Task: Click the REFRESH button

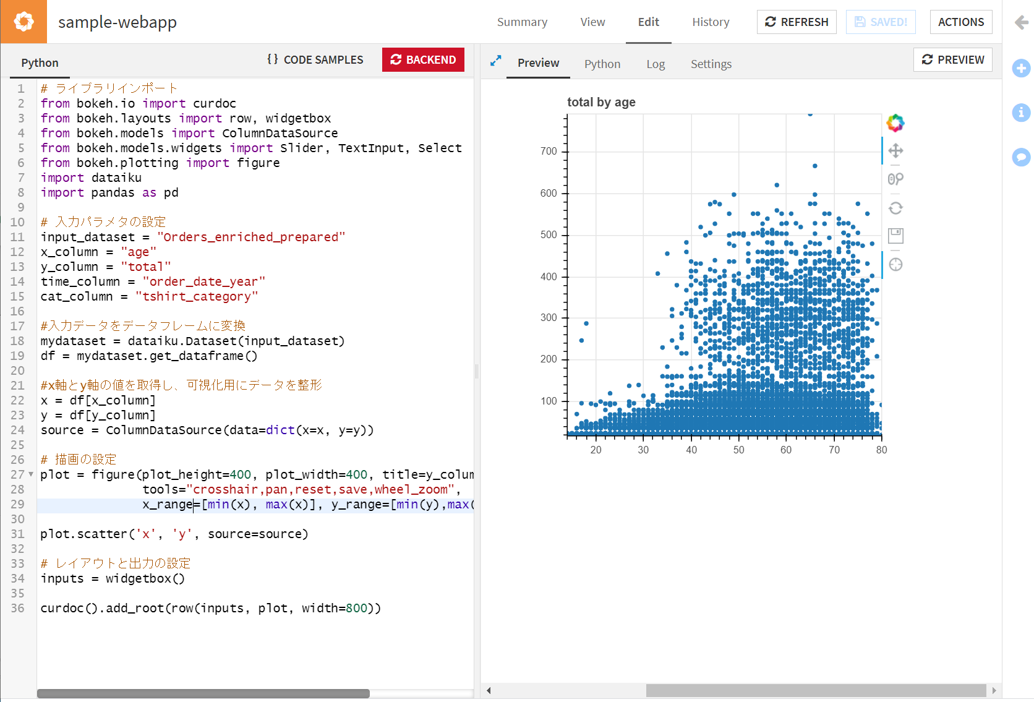Action: pyautogui.click(x=797, y=22)
